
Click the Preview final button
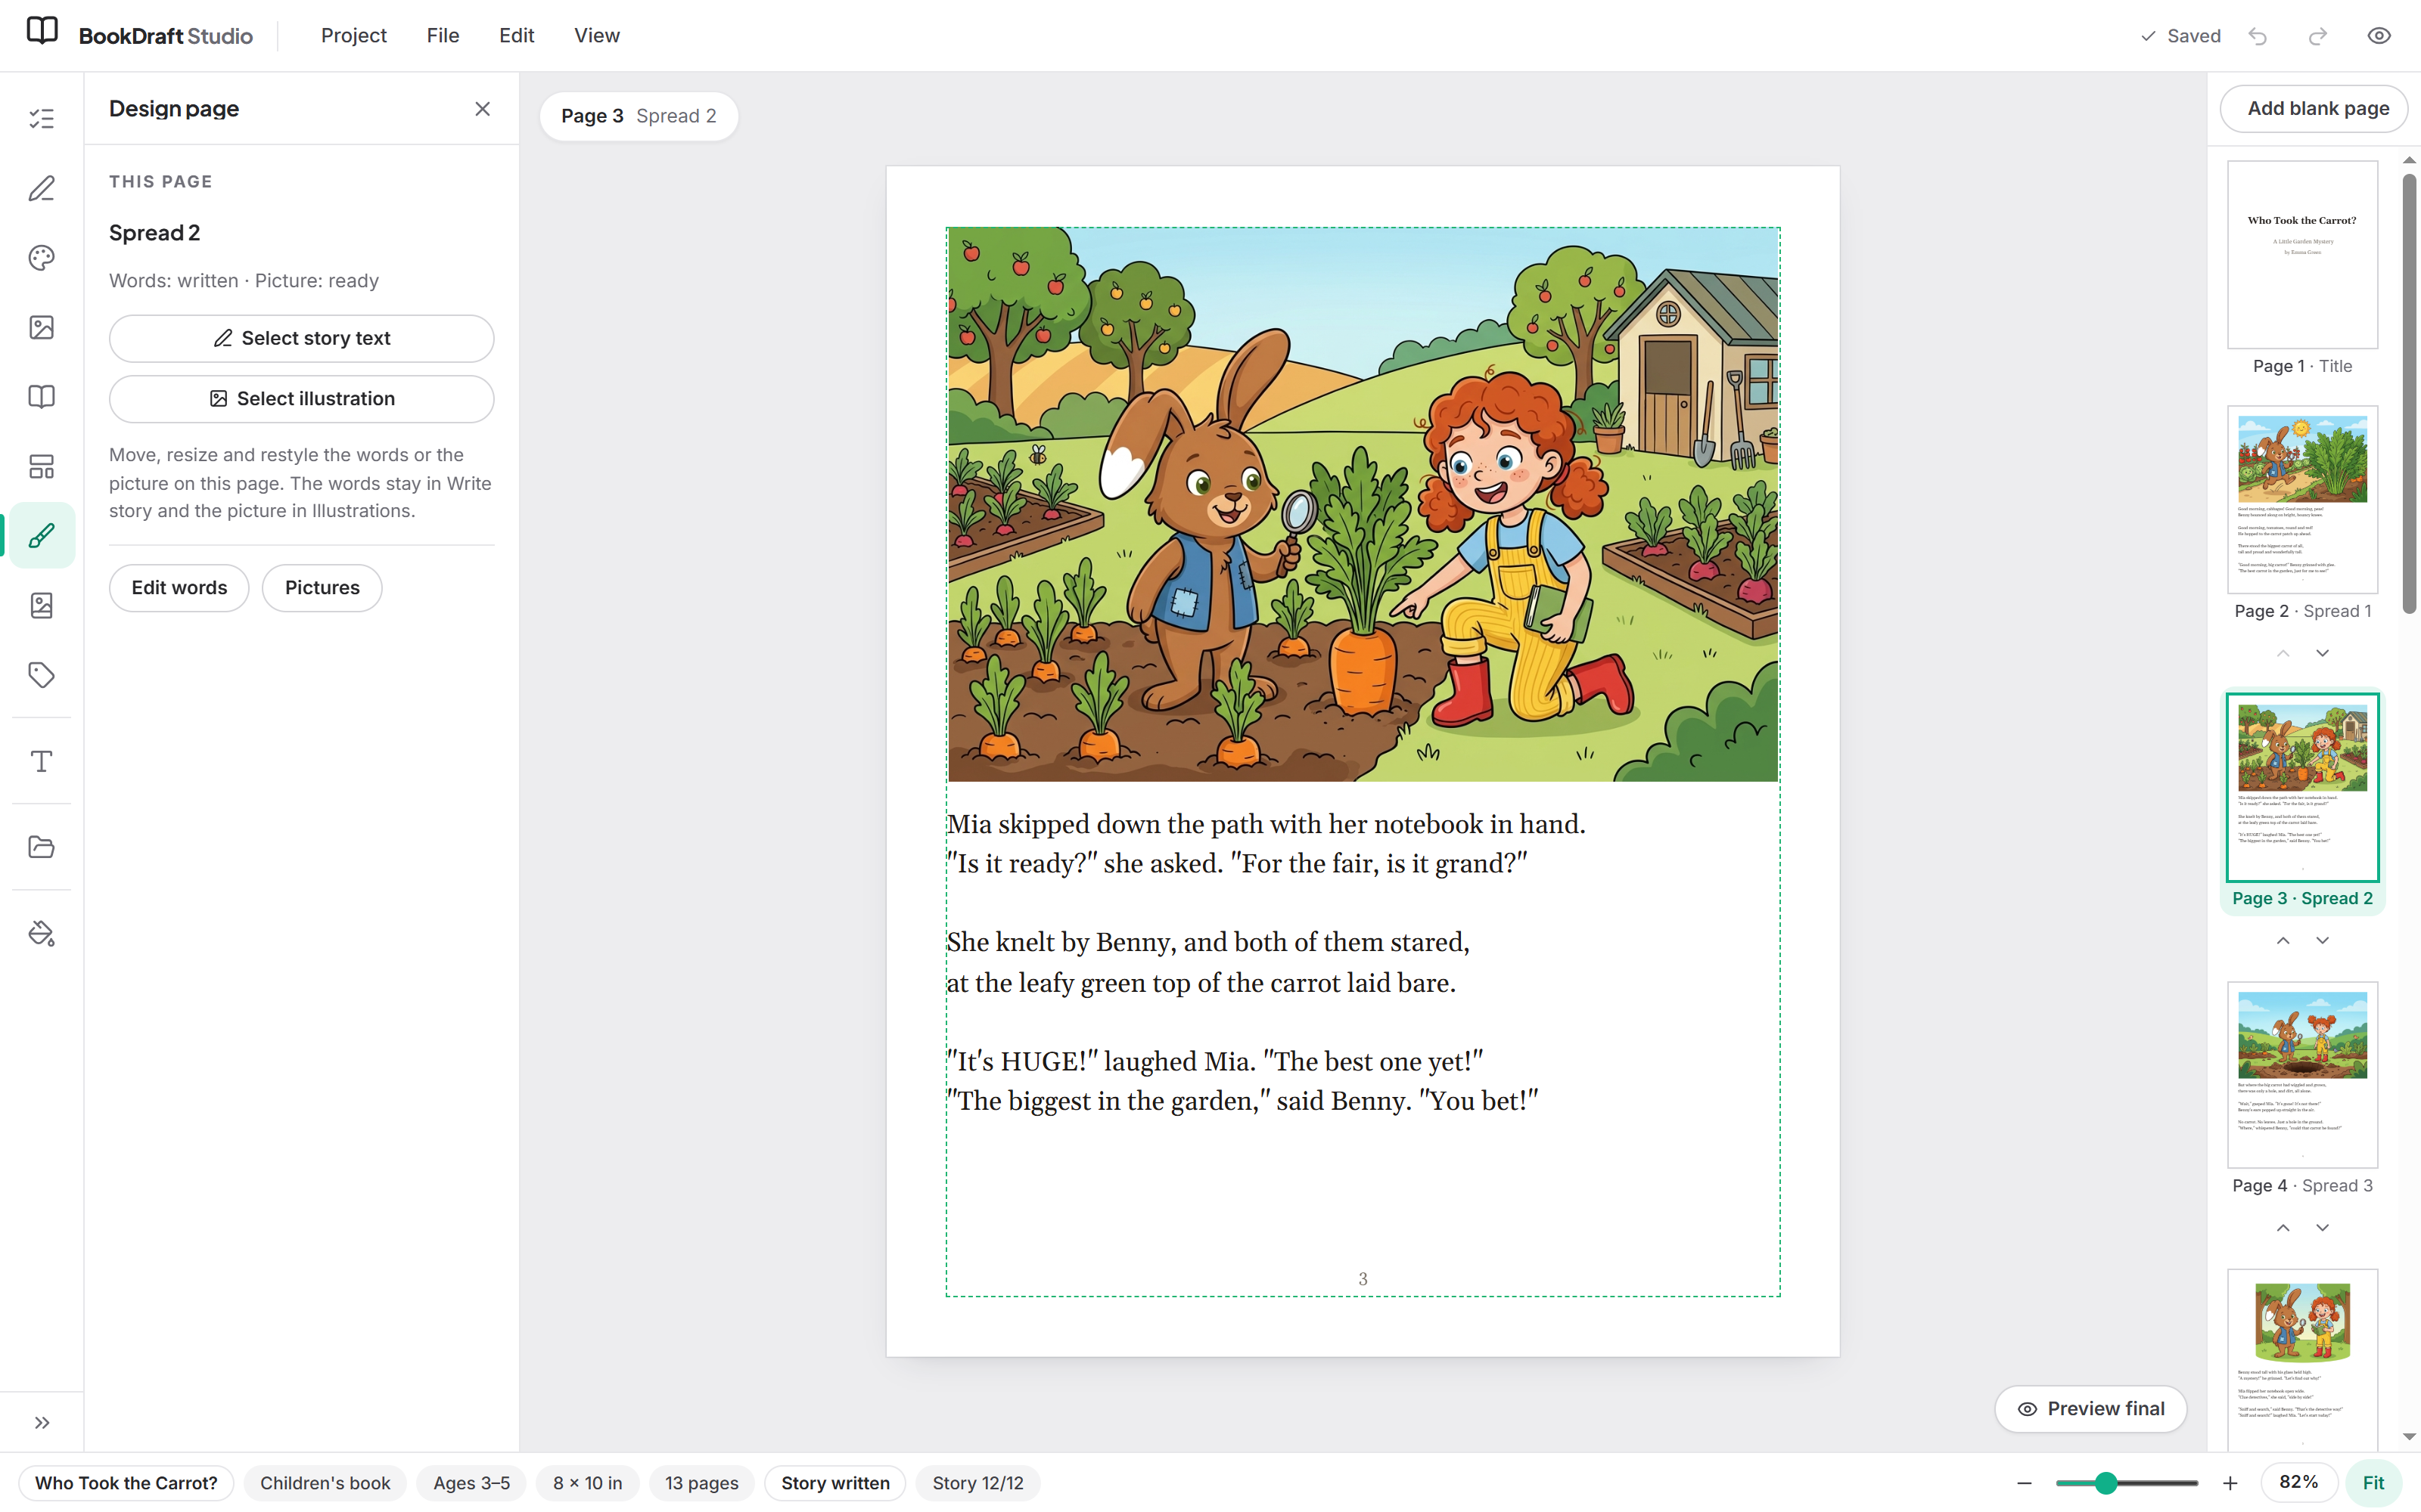pos(2091,1409)
